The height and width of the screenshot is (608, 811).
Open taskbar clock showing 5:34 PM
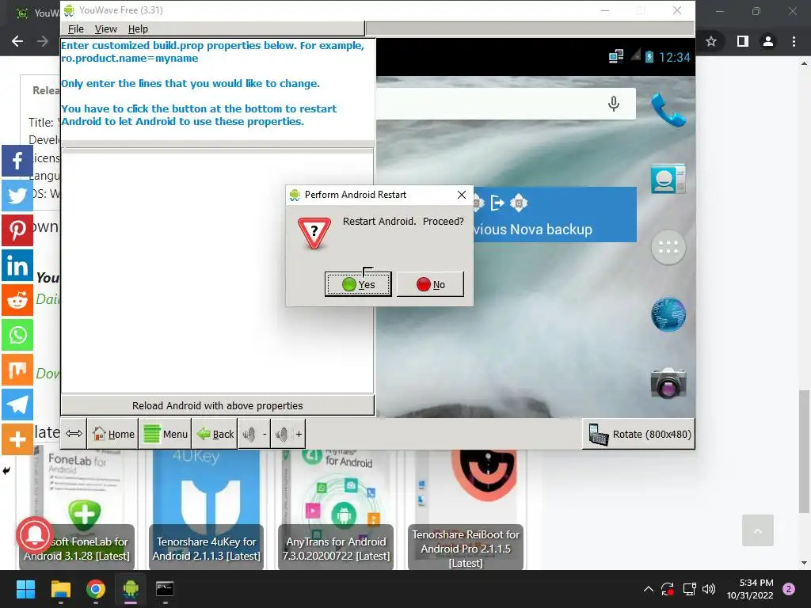(750, 589)
